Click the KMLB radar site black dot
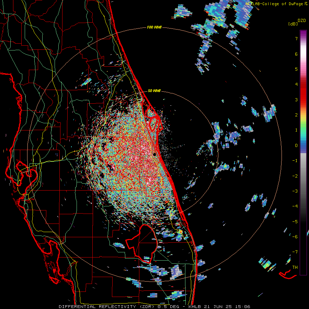This screenshot has height=309, width=309. click(154, 154)
